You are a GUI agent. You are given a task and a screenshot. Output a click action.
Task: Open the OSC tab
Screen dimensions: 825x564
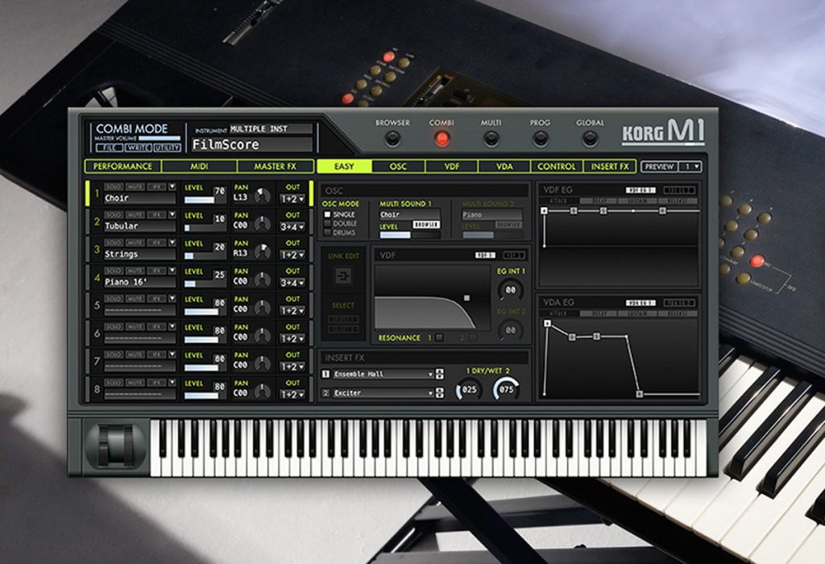(x=398, y=166)
